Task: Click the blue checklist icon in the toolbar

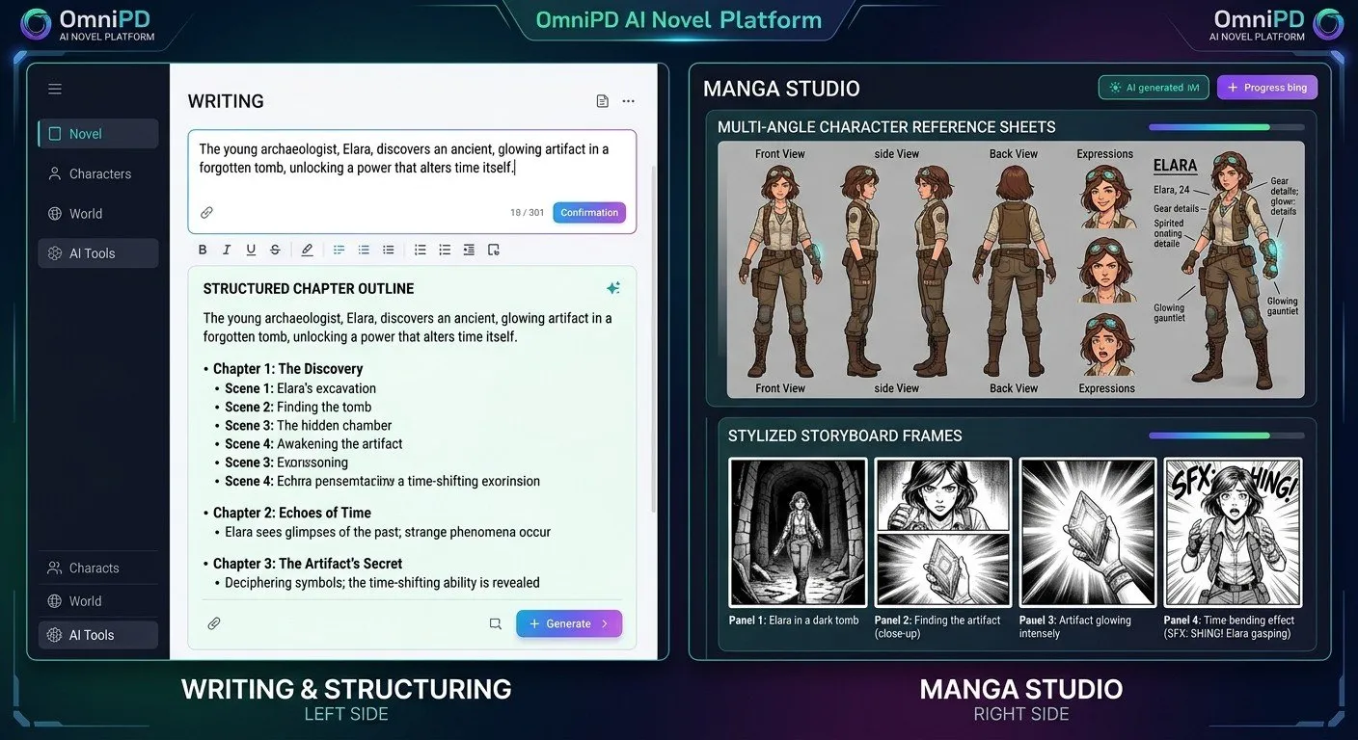Action: click(339, 250)
